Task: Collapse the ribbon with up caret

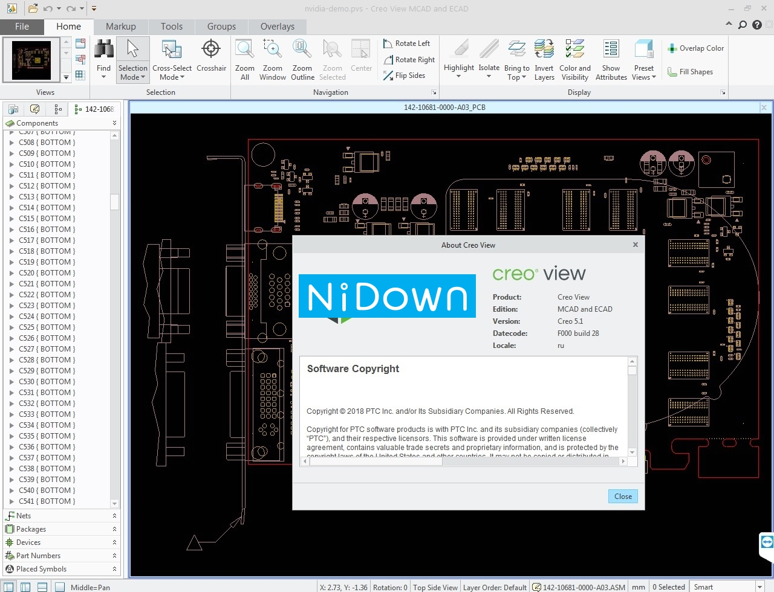Action: (x=729, y=24)
